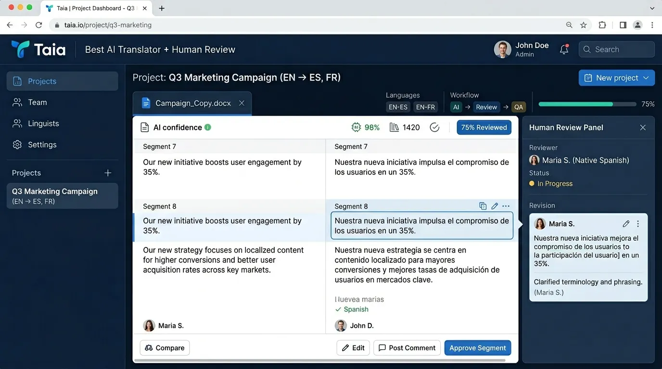The image size is (662, 369).
Task: Click Maria S. avatar below source
Action: (149, 326)
